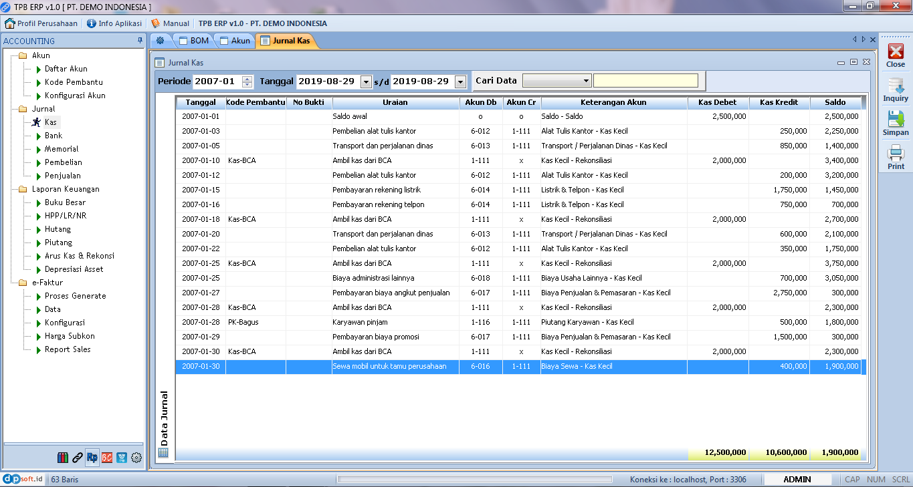The width and height of the screenshot is (913, 487).
Task: Open the Cari Data dropdown
Action: (586, 81)
